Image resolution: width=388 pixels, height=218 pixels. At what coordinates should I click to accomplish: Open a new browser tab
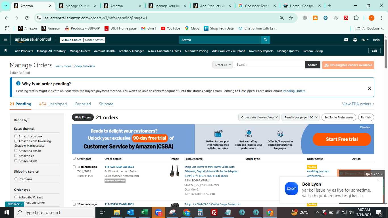pos(329,6)
